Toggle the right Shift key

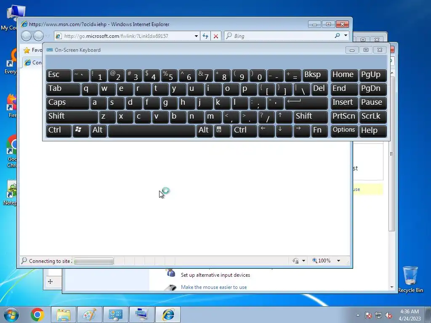(x=311, y=117)
